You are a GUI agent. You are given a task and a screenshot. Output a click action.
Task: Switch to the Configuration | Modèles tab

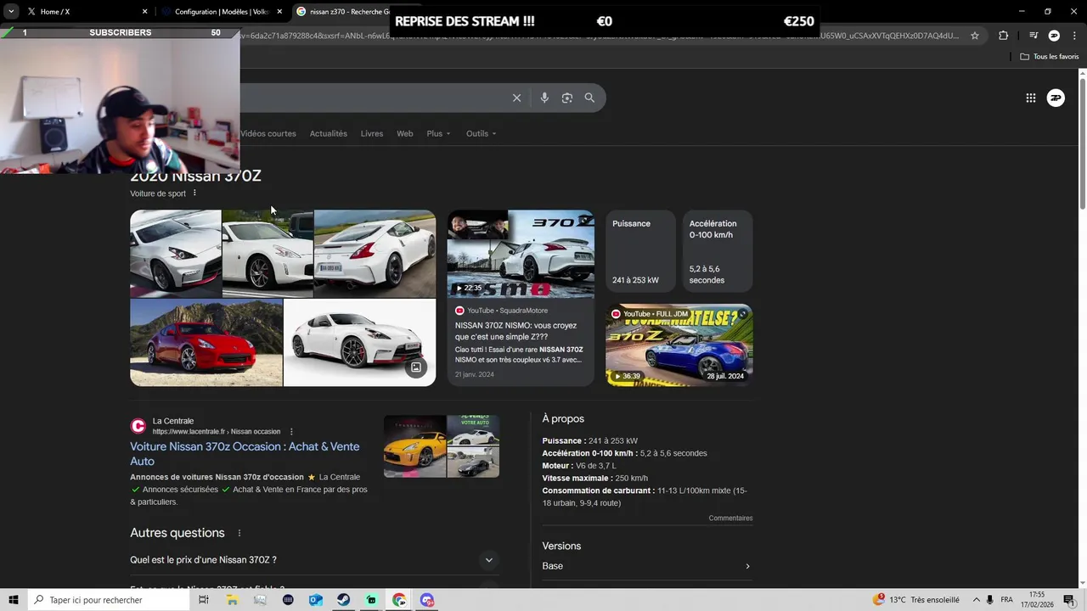point(215,12)
